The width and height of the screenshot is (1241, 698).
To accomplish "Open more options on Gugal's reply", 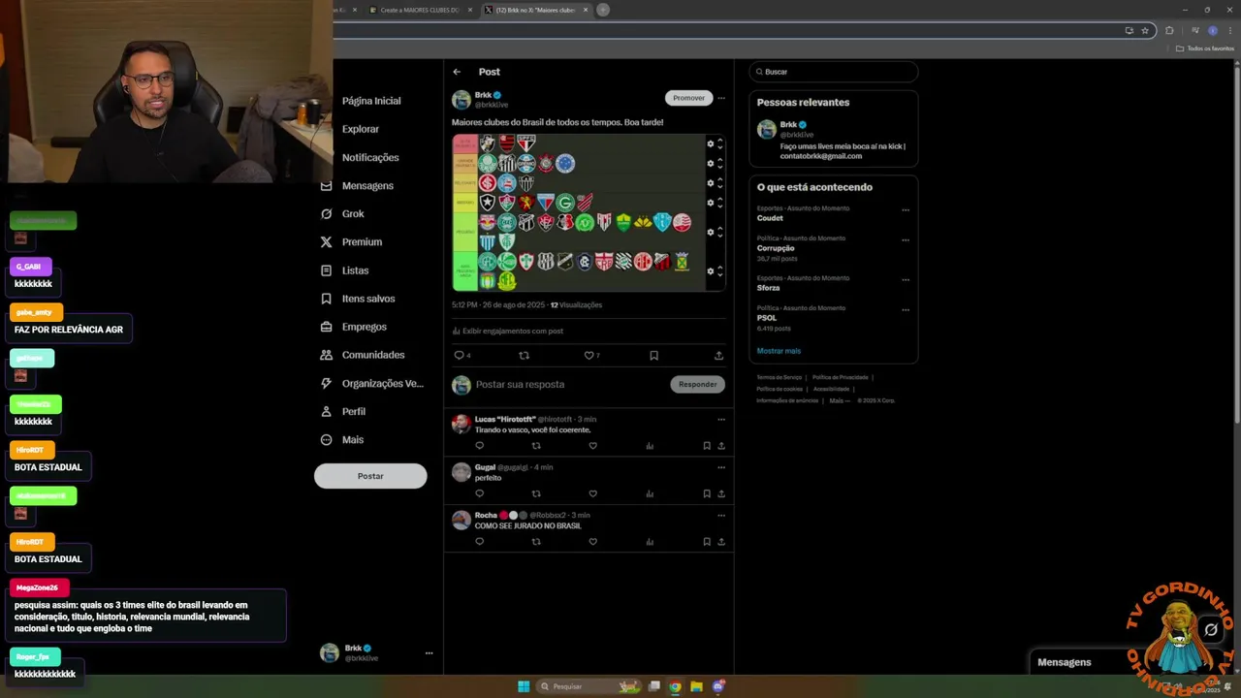I will coord(720,467).
